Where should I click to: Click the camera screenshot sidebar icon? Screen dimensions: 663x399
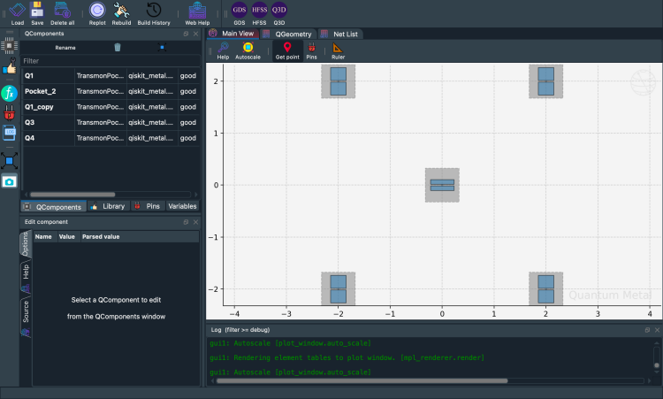pos(10,182)
